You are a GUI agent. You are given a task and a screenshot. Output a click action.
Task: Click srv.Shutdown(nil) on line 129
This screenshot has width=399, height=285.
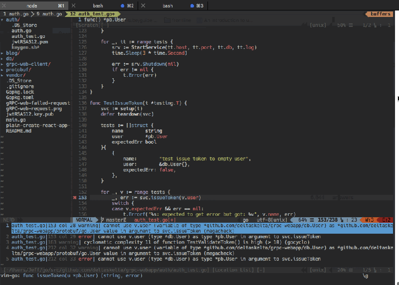(x=155, y=64)
